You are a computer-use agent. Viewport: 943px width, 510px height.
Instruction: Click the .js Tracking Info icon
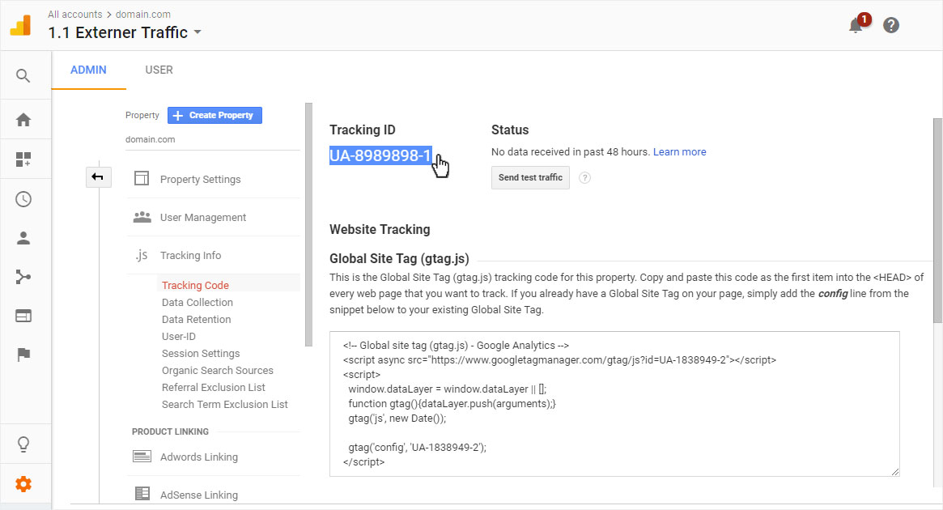tap(142, 255)
